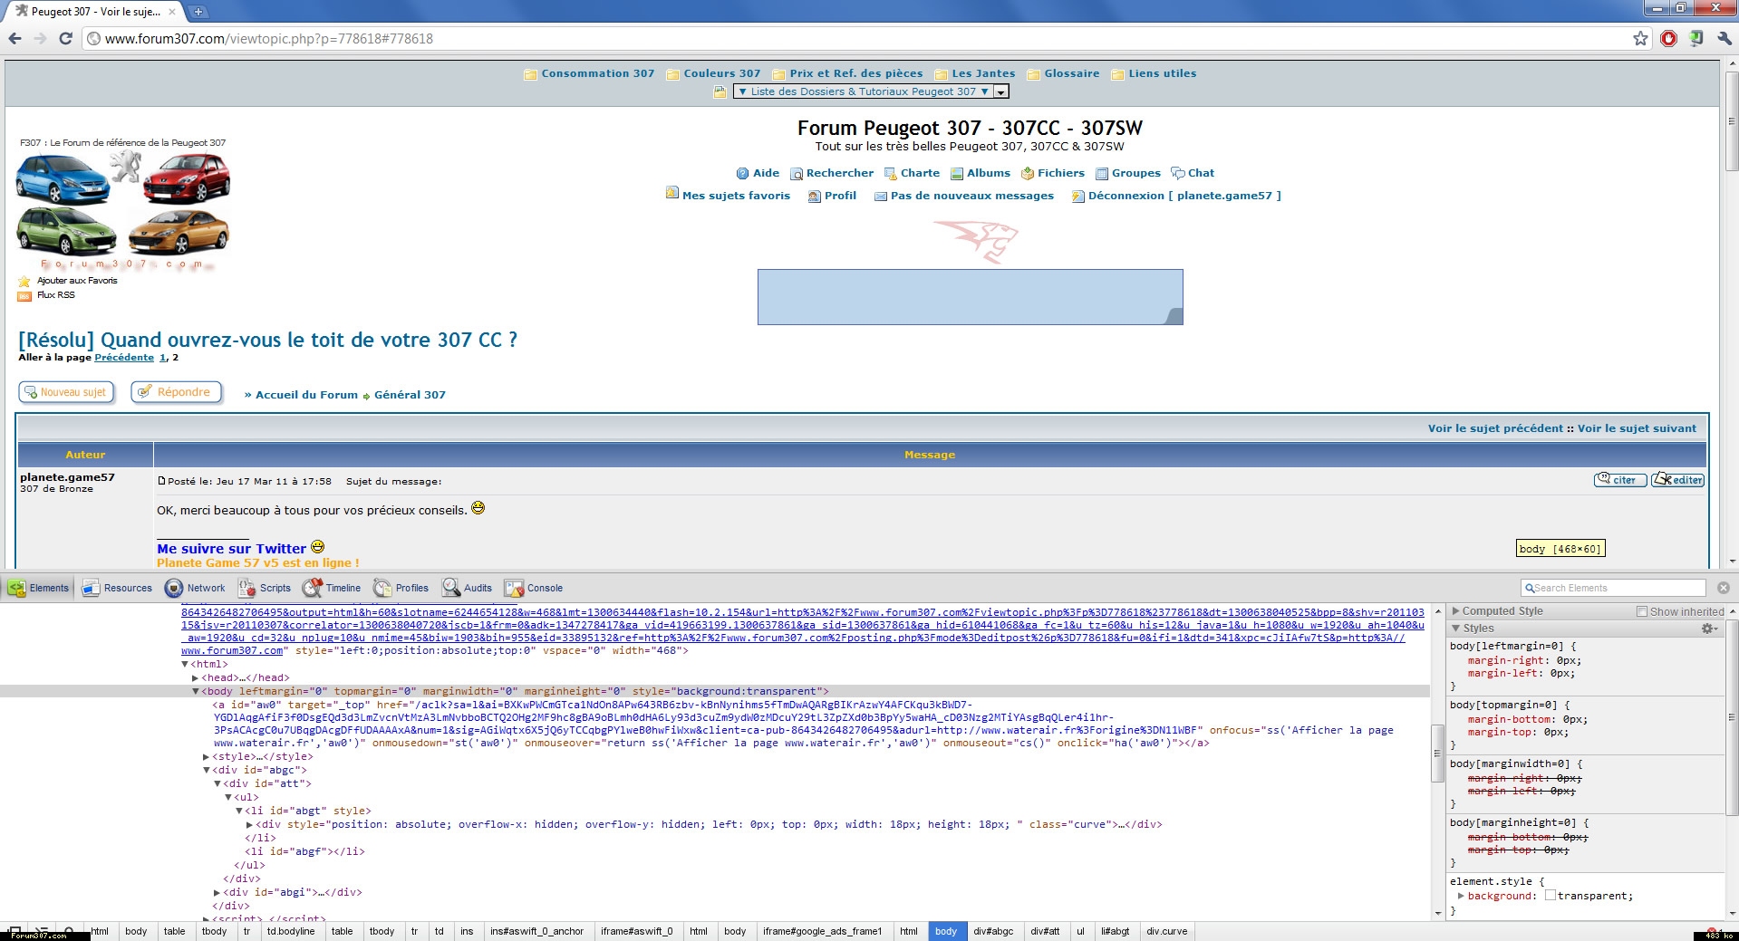This screenshot has width=1739, height=941.
Task: Click the browser Forward arrow
Action: coord(40,38)
